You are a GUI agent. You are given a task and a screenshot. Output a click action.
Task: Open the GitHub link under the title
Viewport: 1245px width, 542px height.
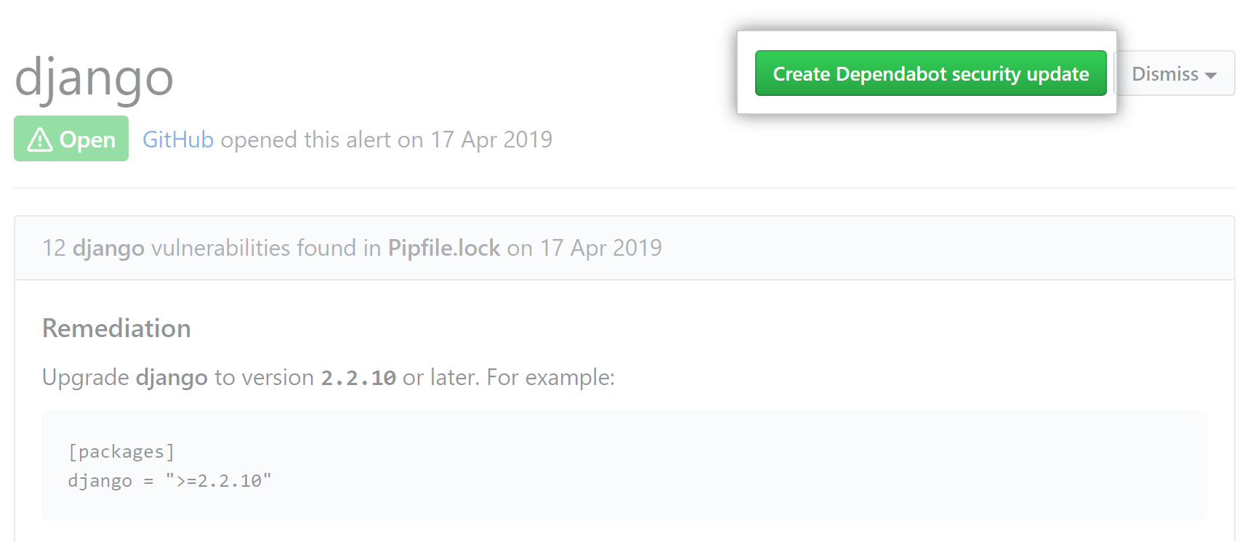(x=178, y=139)
